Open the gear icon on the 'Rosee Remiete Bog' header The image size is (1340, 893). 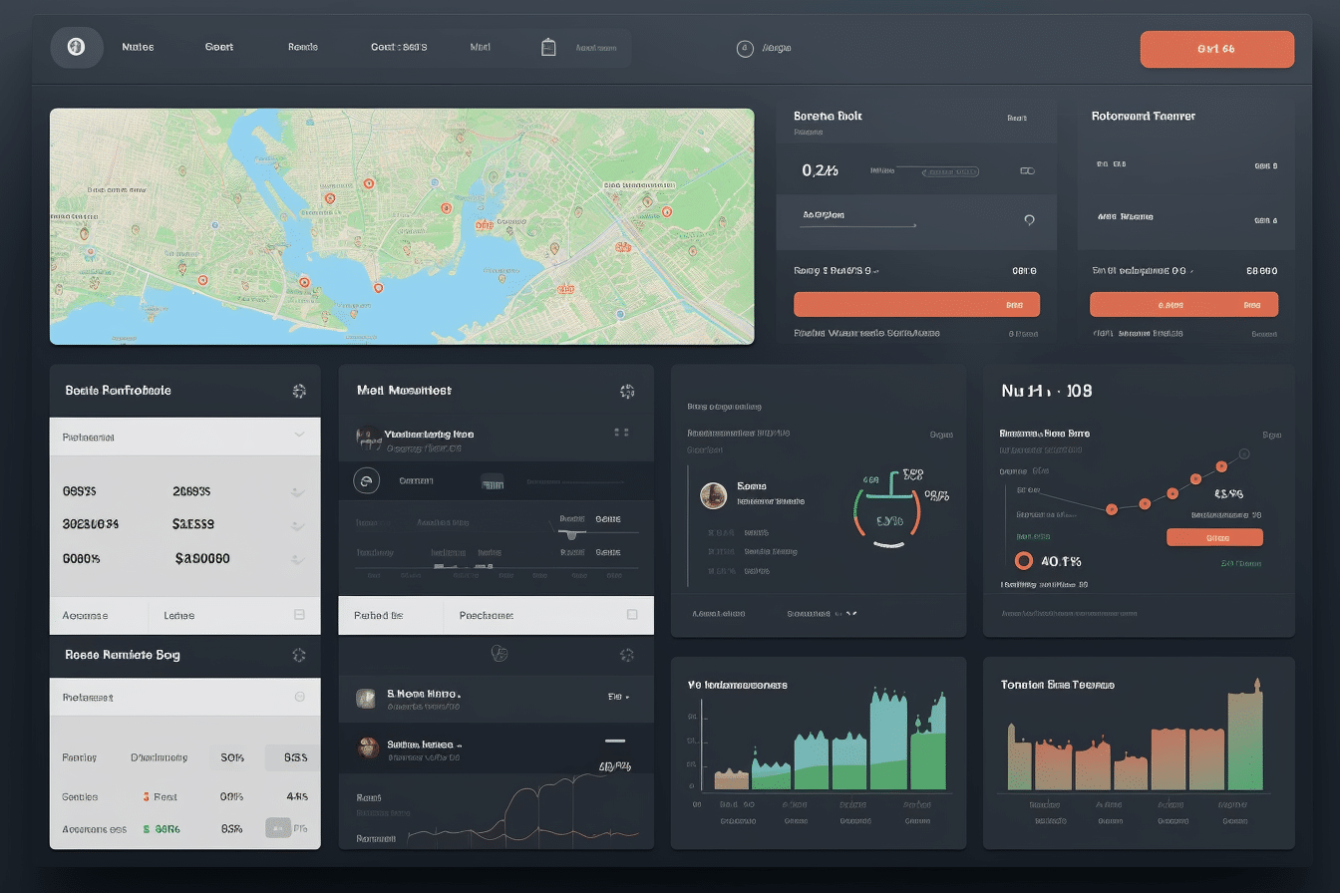coord(298,655)
